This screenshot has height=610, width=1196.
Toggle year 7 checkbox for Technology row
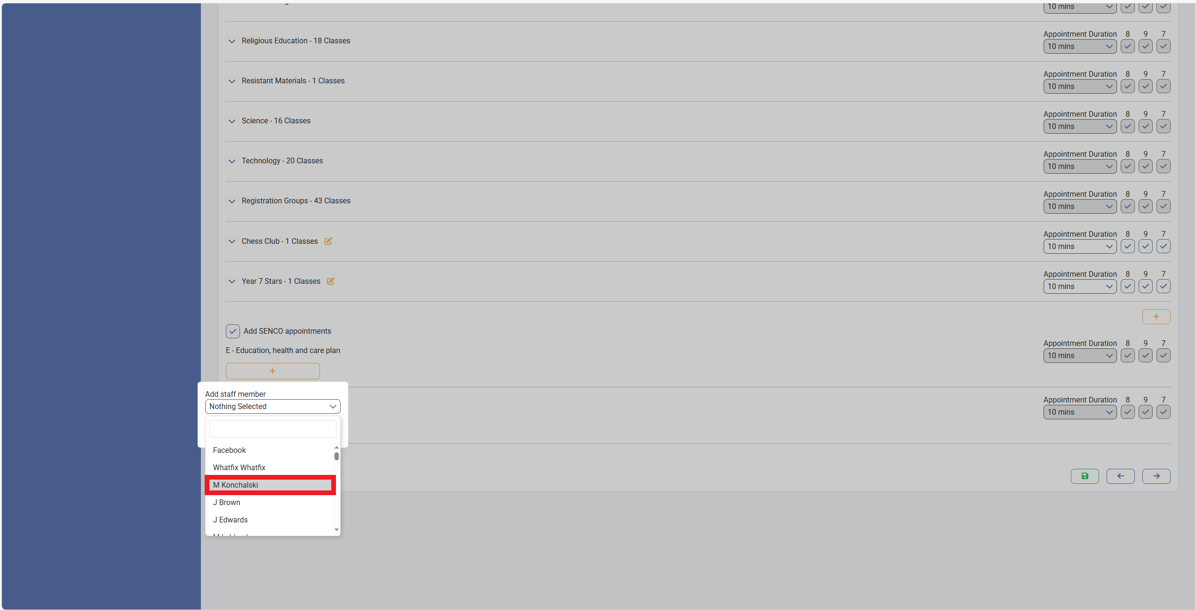(1163, 166)
